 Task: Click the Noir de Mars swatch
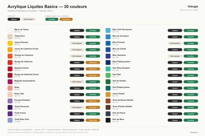point(108,120)
